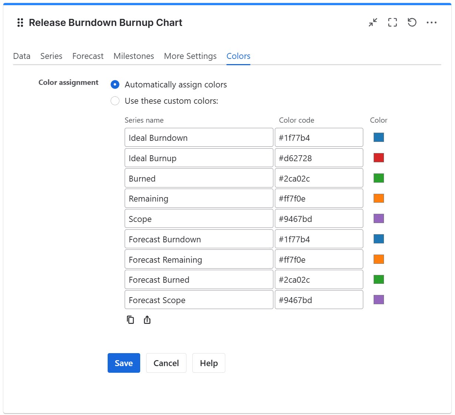Click the copy colors icon below the table
Image resolution: width=455 pixels, height=415 pixels.
[131, 319]
